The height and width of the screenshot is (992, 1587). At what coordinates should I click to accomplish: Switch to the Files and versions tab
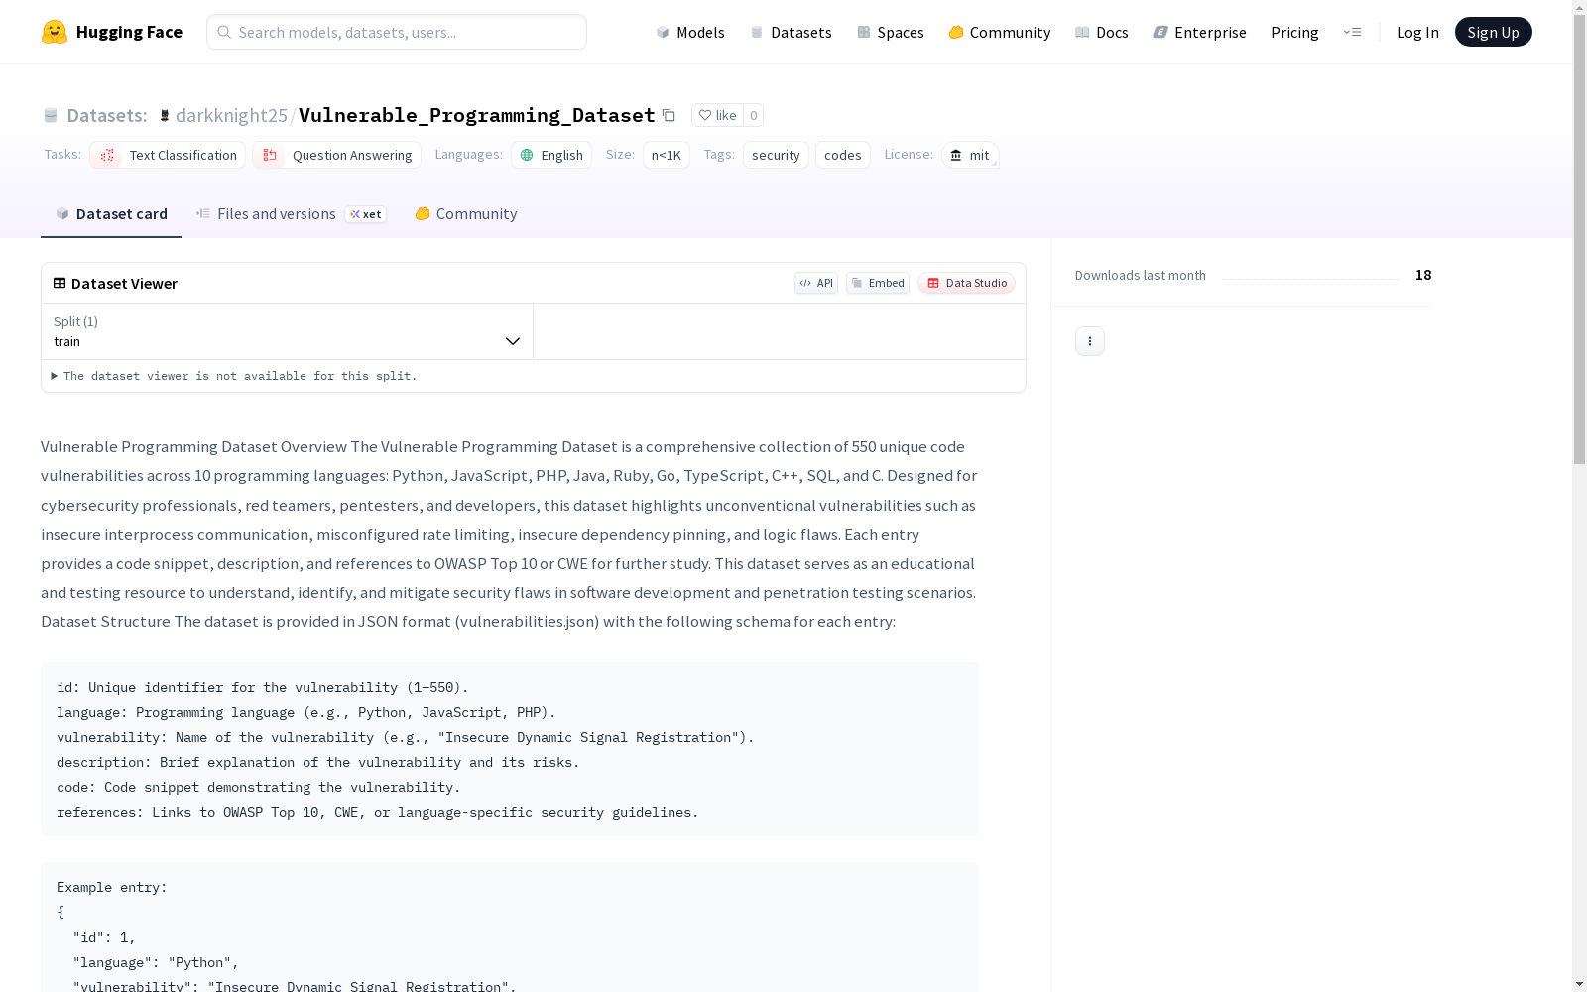291,214
